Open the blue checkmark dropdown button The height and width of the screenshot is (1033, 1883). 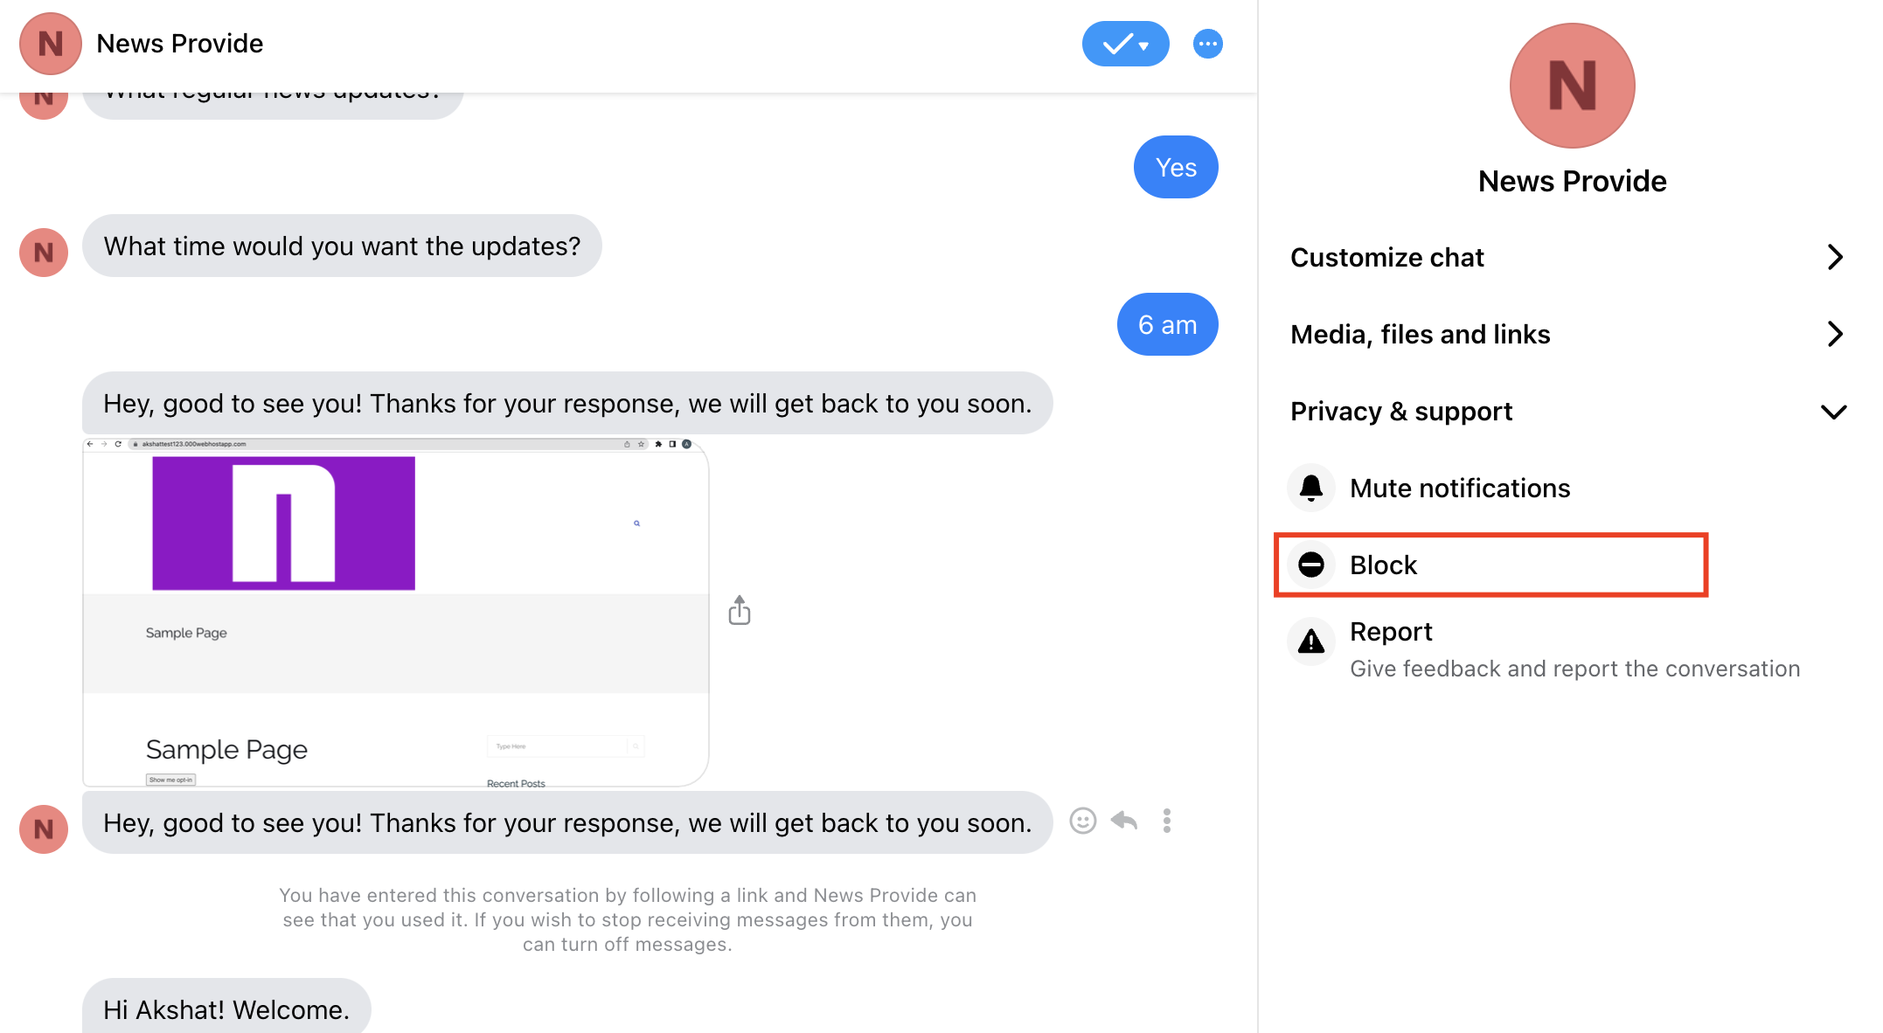pyautogui.click(x=1125, y=44)
